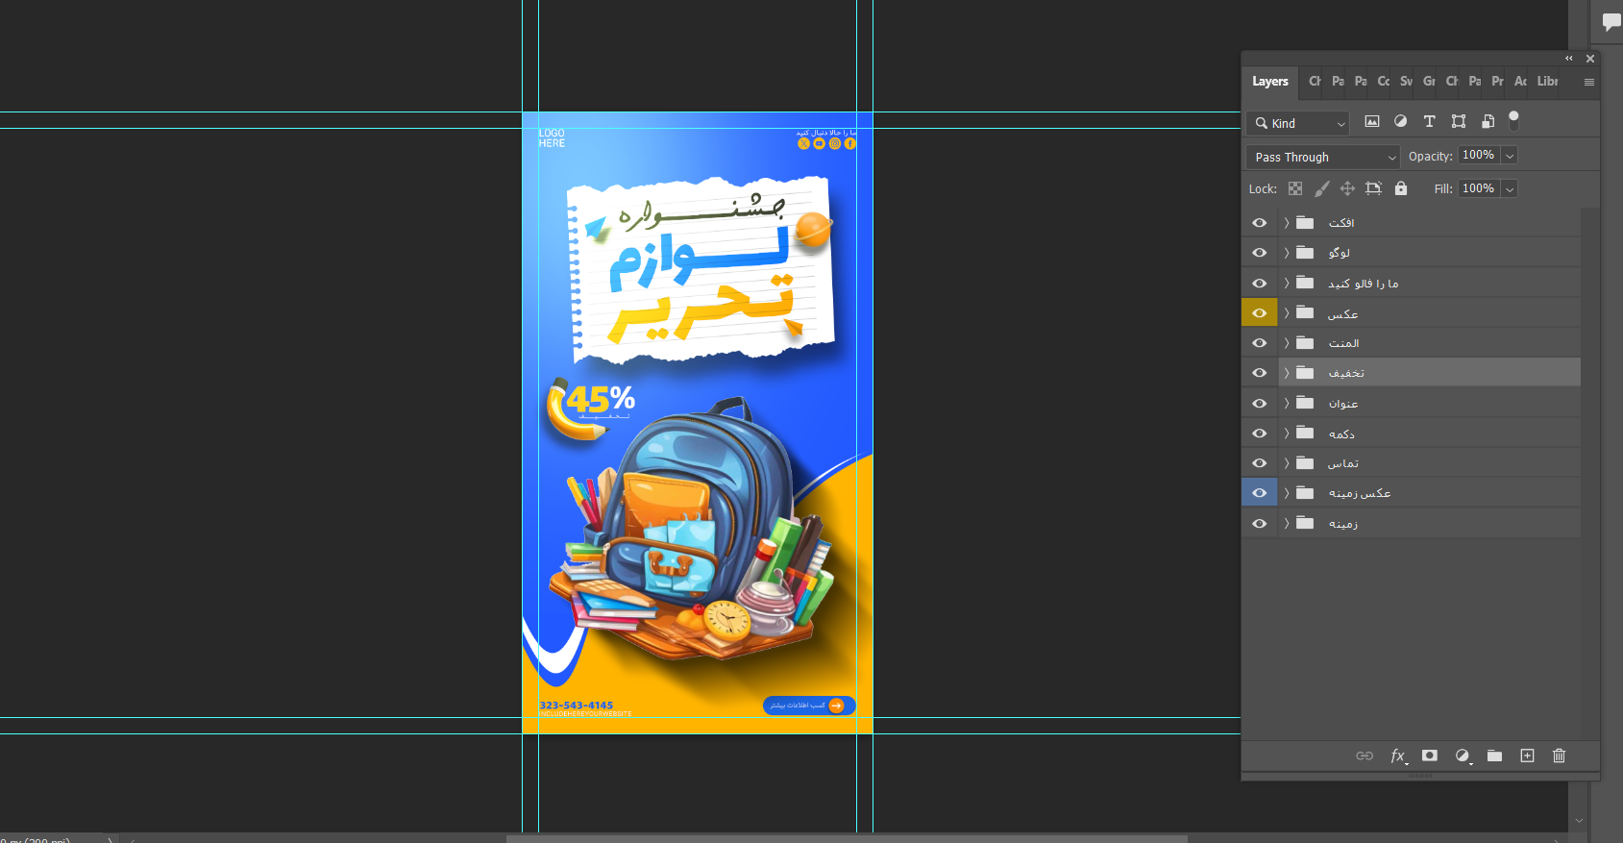Hide the افکت layer group
Image resolution: width=1623 pixels, height=843 pixels.
coord(1260,222)
